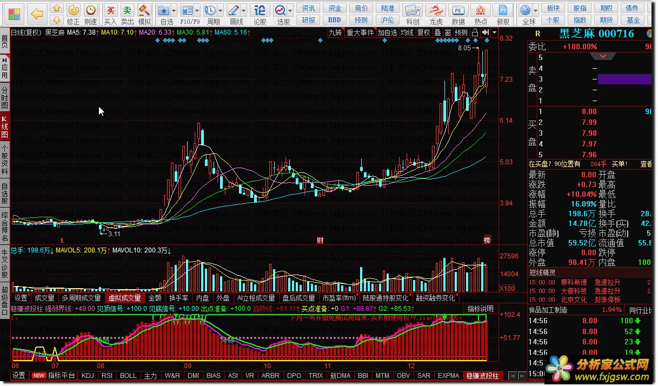658x386 pixels.
Task: Toggle 均线 moving averages display
Action: 407,32
